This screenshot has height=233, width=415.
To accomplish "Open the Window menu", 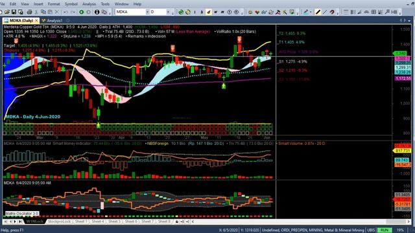I will click(121, 4).
